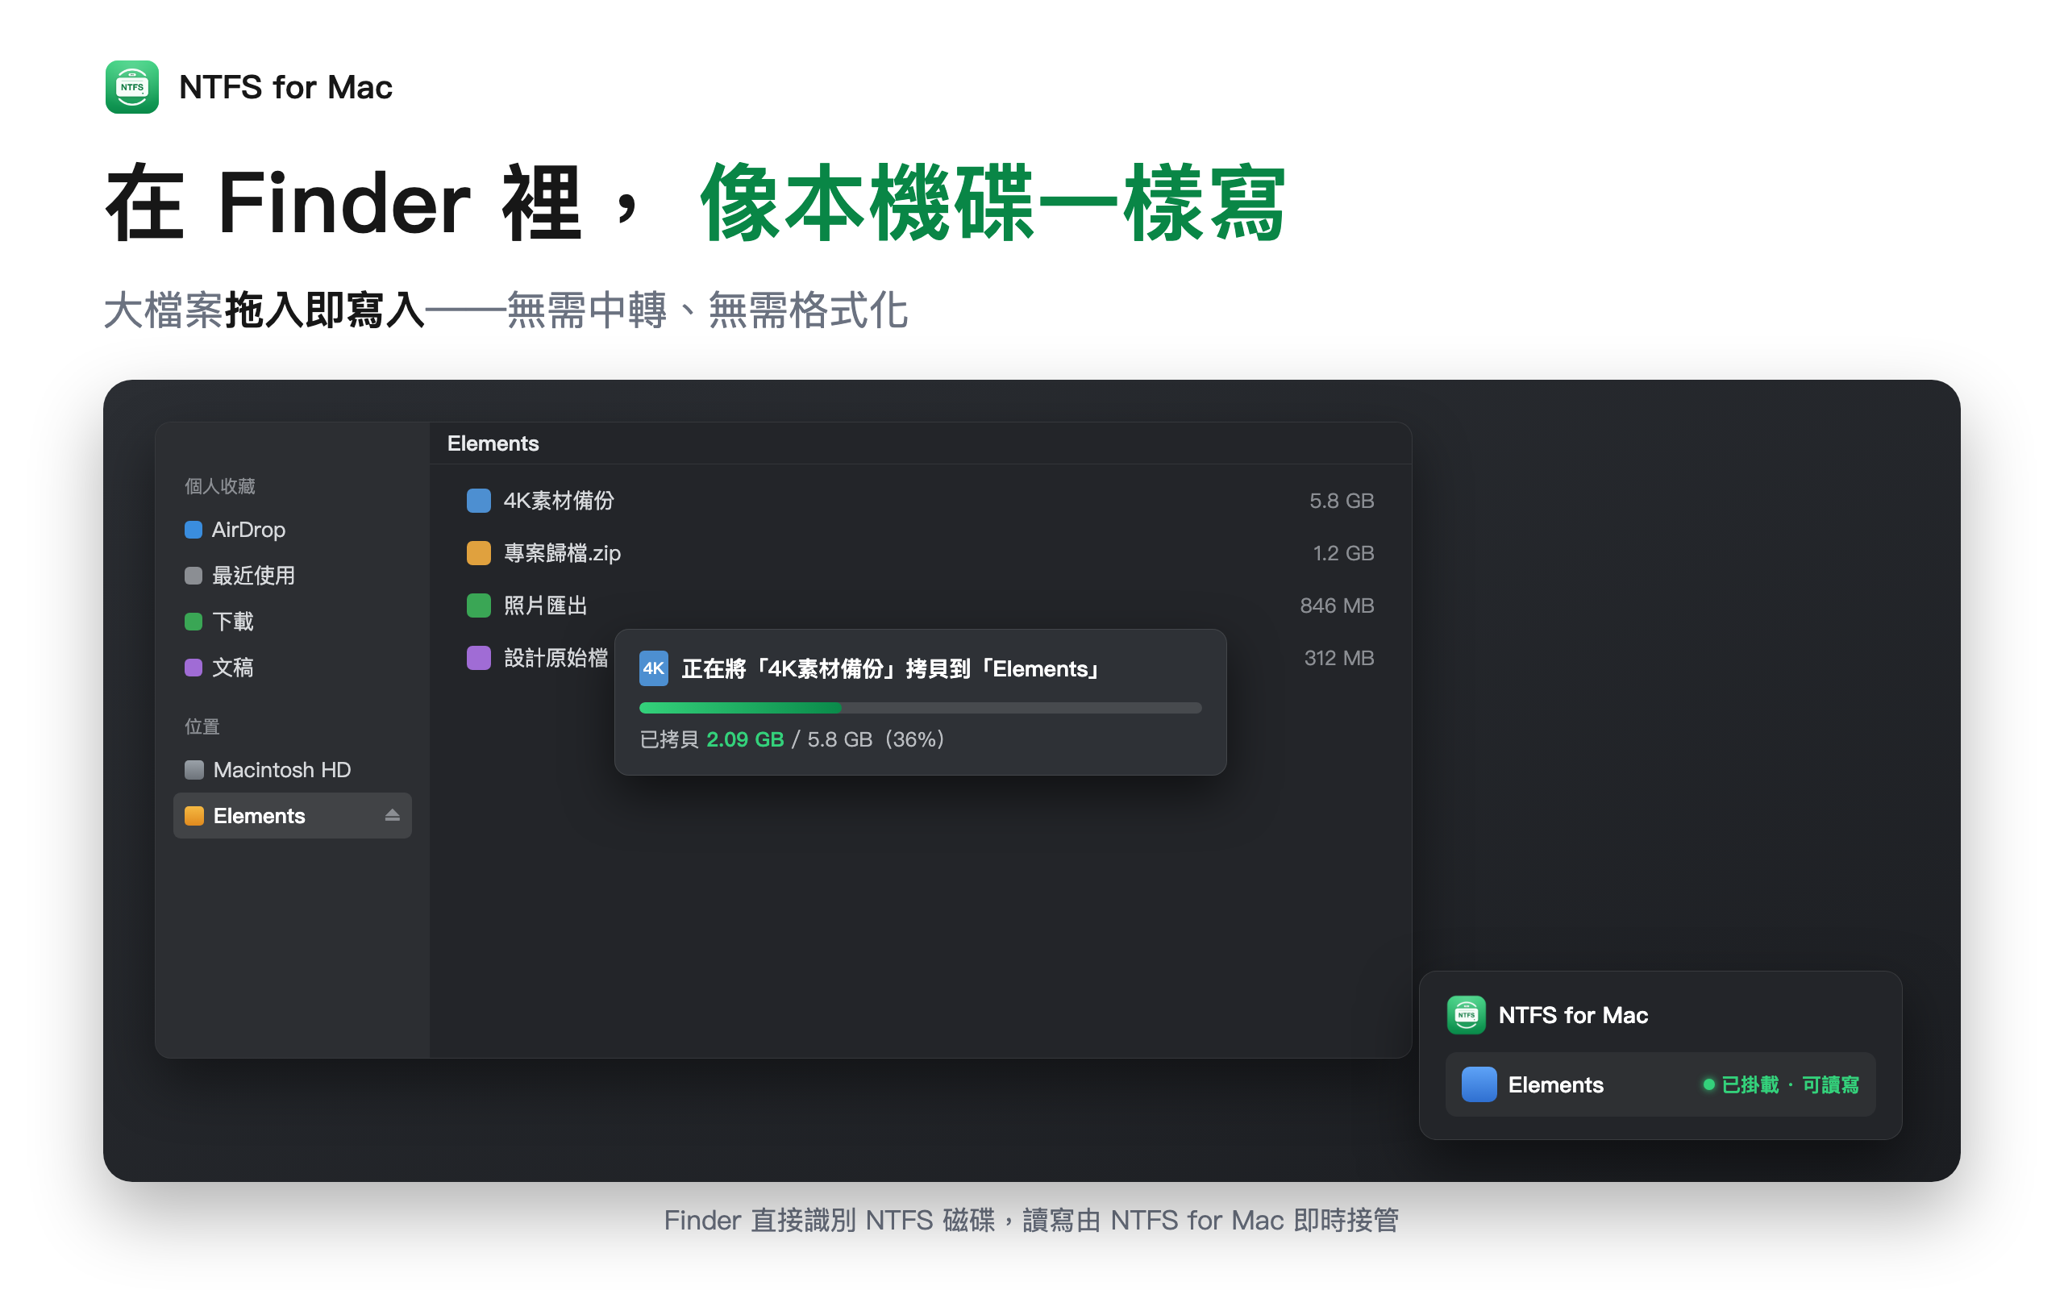Click the purple 設計原始檔 folder icon
The image size is (2064, 1290).
478,658
